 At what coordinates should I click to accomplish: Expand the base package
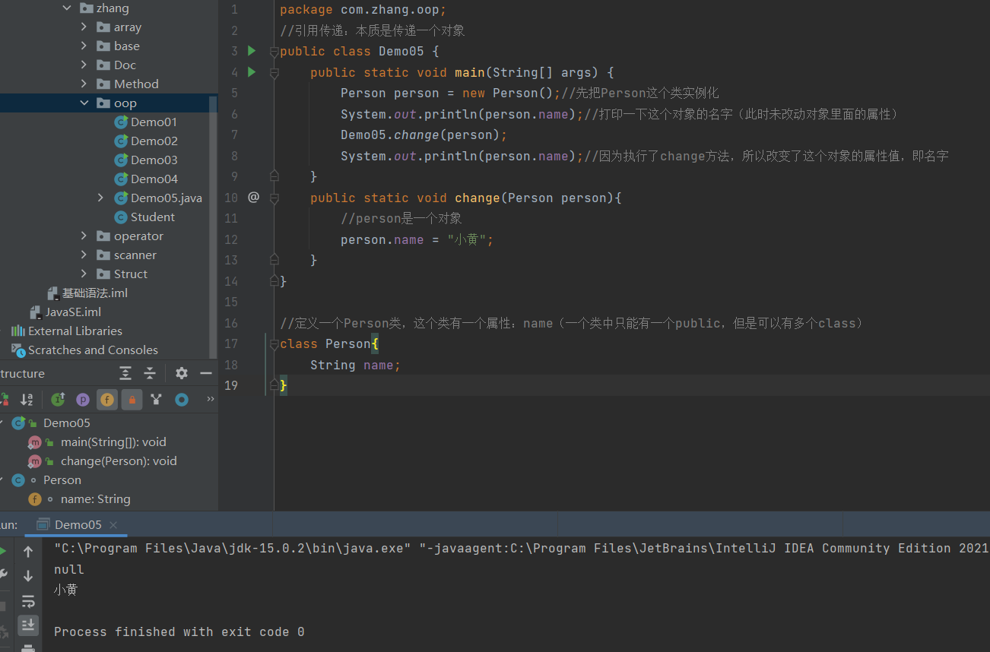point(84,46)
